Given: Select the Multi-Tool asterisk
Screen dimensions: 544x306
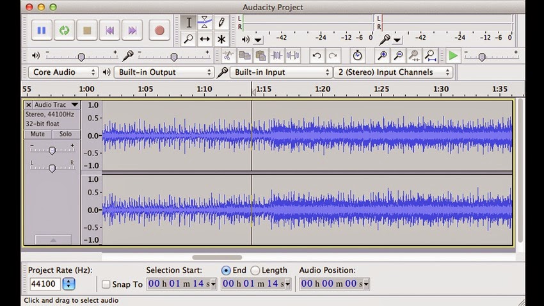Looking at the screenshot, I should click(221, 39).
